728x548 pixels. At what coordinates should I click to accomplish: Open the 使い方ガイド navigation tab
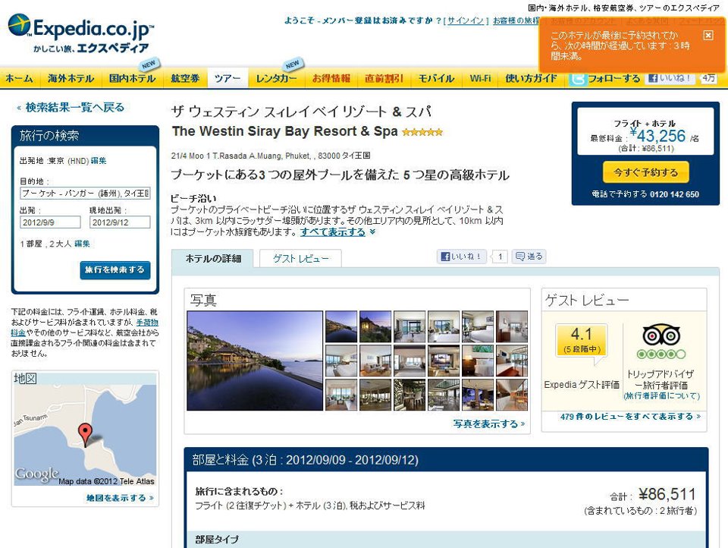click(x=531, y=78)
